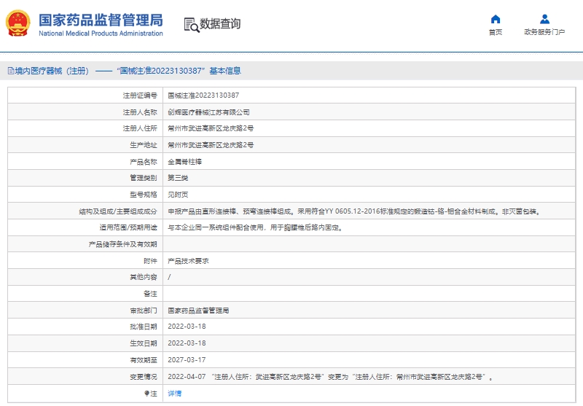This screenshot has width=583, height=406.
Task: Click attachment value 产品技术要求
Action: coord(188,261)
